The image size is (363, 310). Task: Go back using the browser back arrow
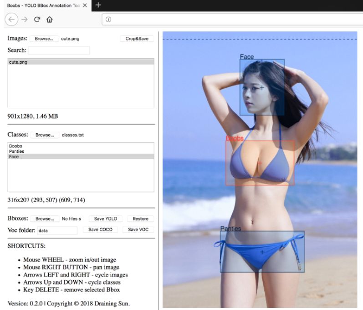11,20
